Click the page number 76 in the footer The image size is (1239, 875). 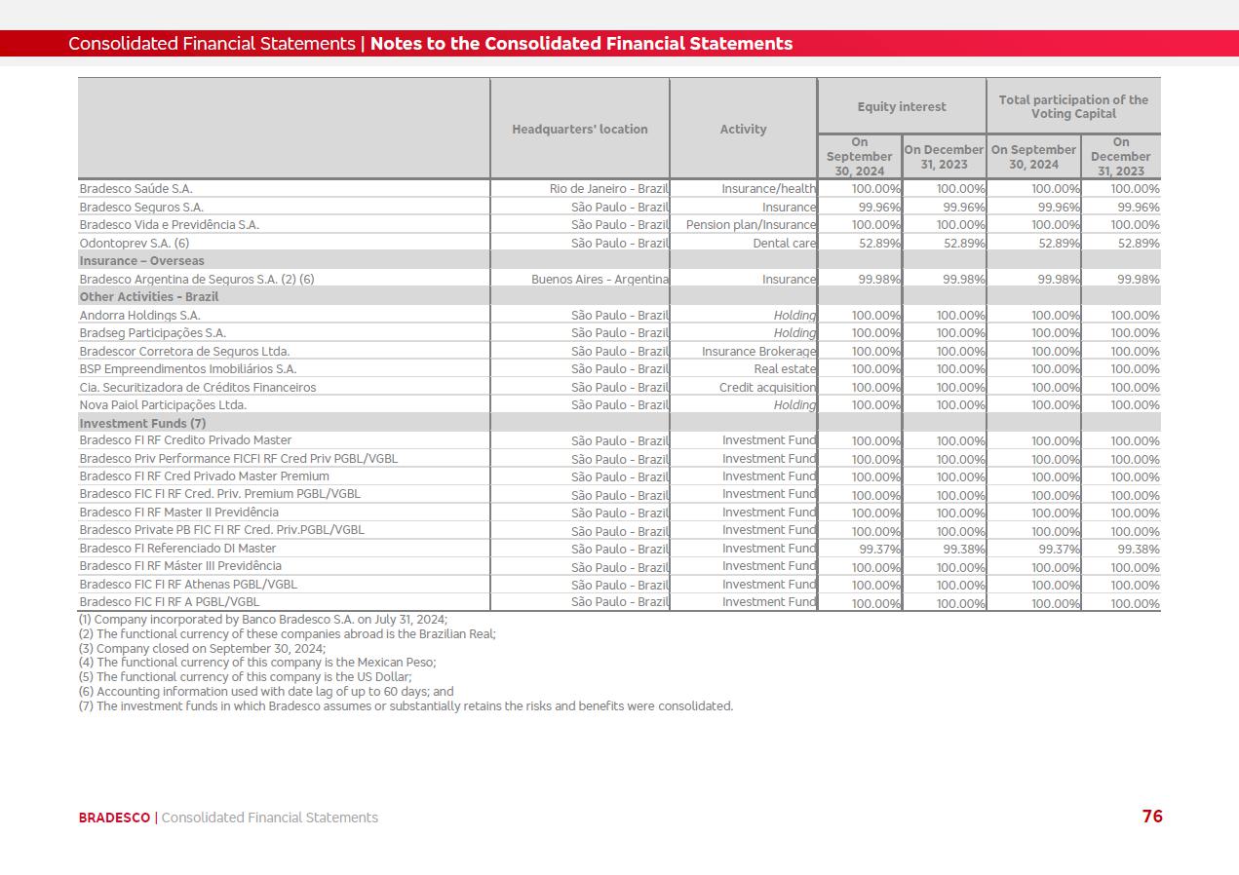[1151, 817]
